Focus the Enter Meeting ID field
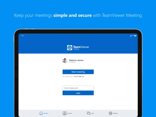Viewport: 156px width, 117px height. (78, 88)
